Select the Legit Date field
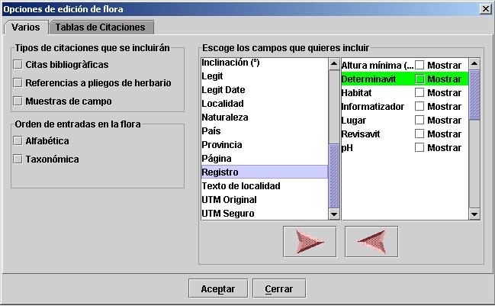Viewport: 495px width, 306px height. click(265, 90)
